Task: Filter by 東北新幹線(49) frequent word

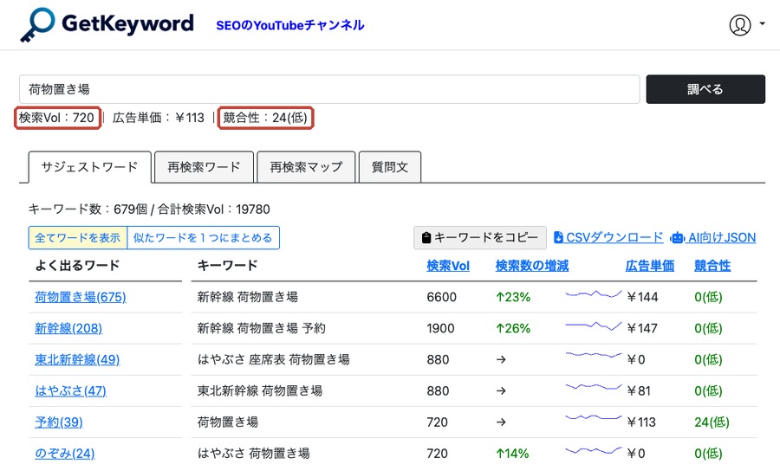Action: (77, 359)
